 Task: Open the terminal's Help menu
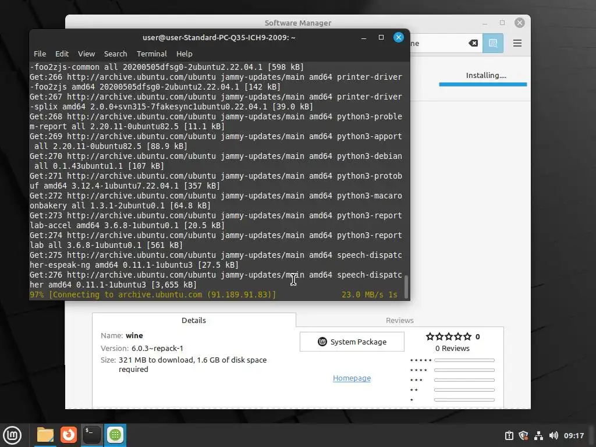click(x=185, y=54)
